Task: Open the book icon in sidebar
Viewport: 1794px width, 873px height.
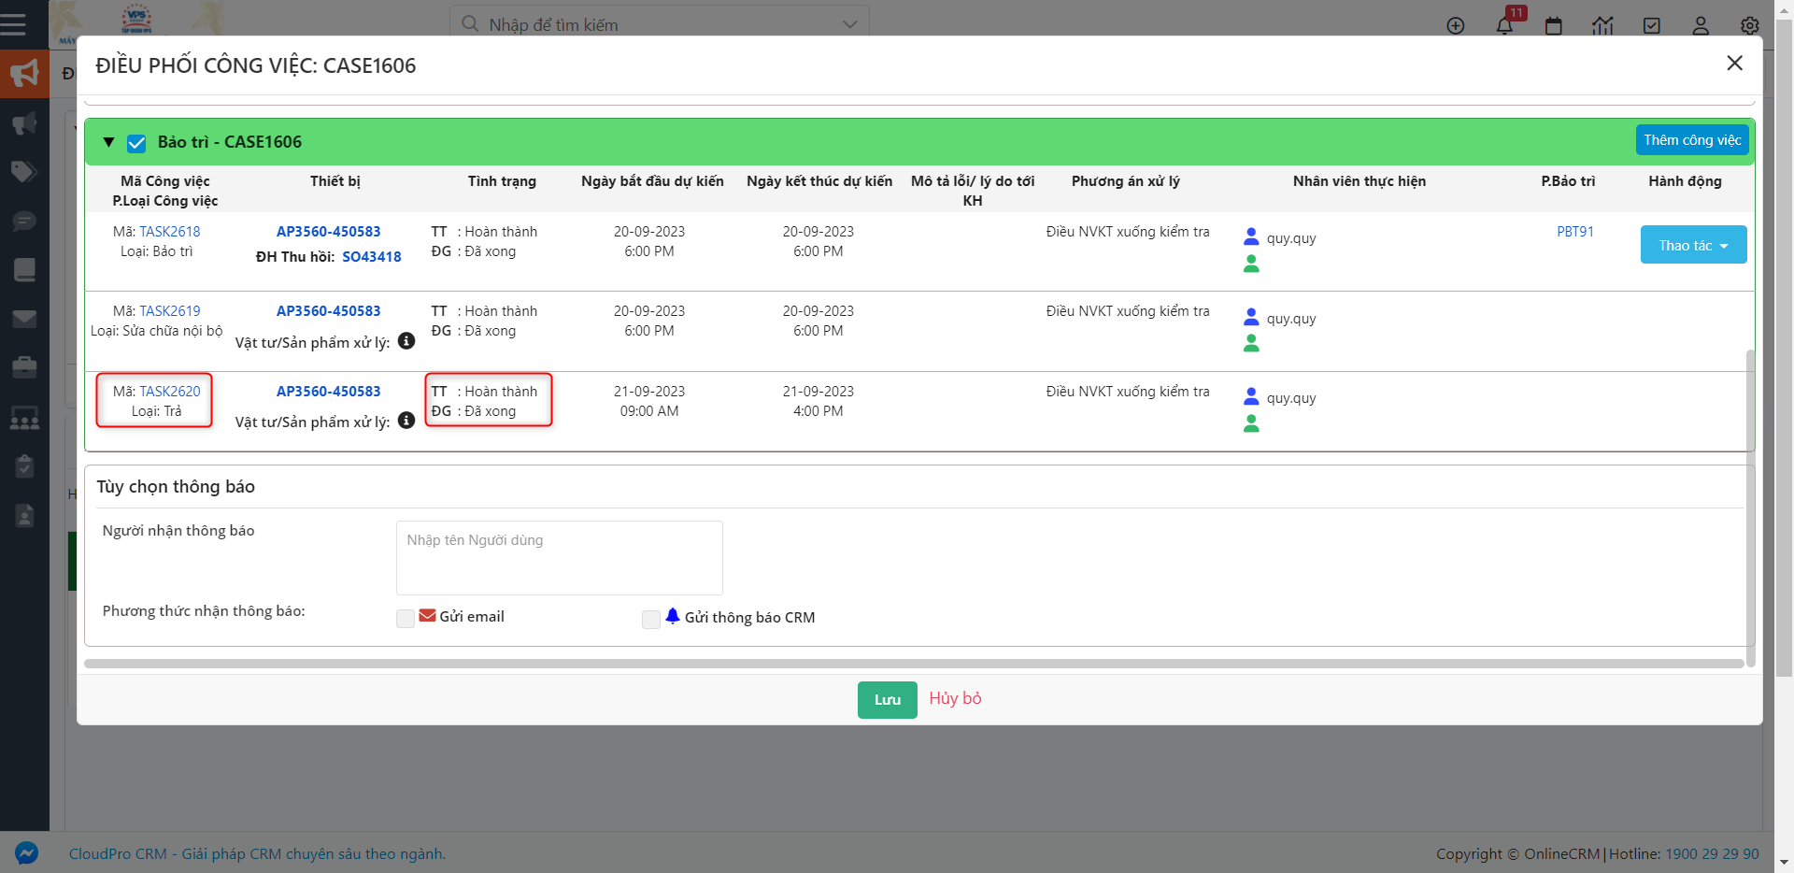Action: 24,269
